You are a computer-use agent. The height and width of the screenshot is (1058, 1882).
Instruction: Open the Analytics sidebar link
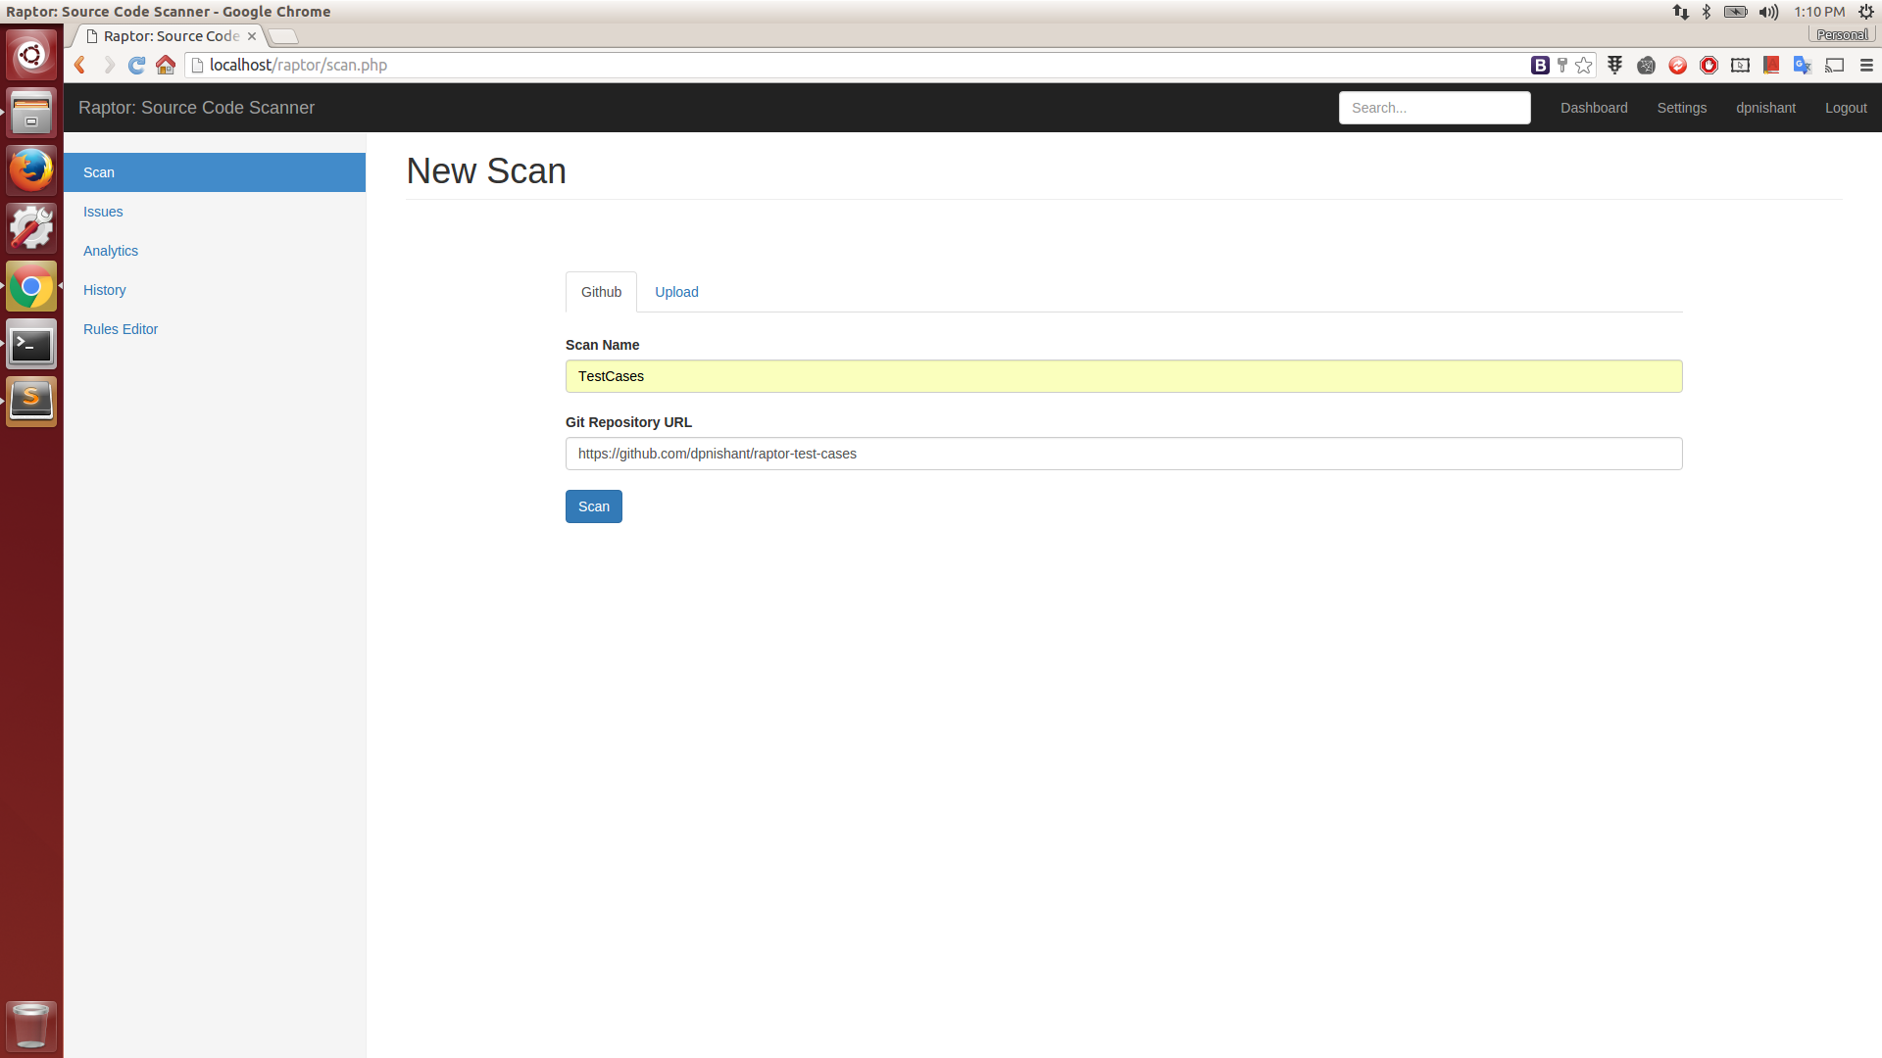pos(110,251)
